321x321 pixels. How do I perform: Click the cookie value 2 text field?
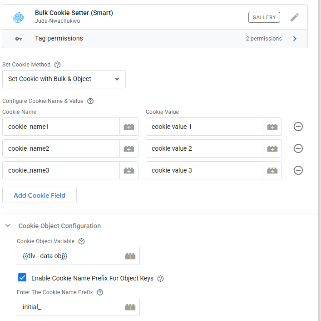coord(204,149)
